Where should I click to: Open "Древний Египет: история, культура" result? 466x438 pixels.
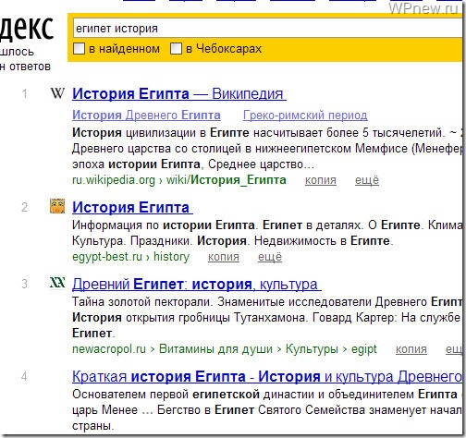coord(197,284)
